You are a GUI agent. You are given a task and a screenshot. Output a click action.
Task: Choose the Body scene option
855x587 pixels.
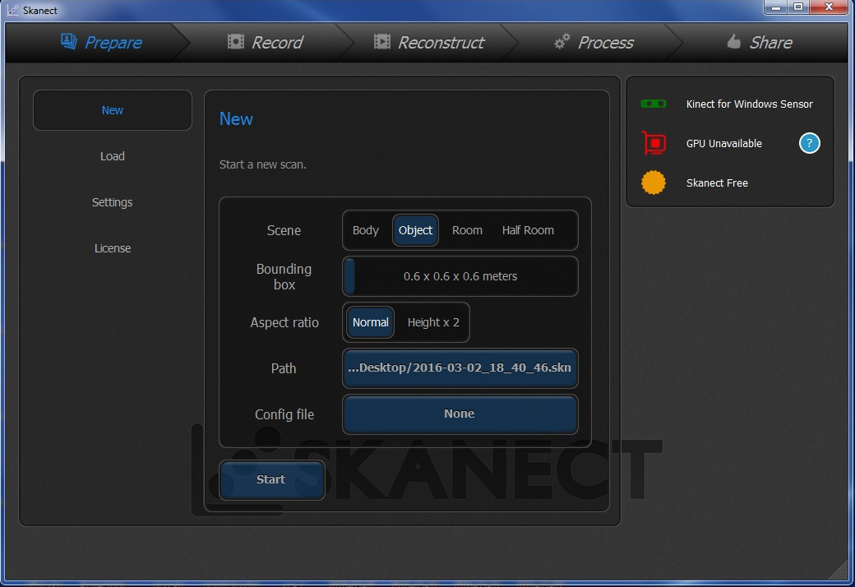coord(365,230)
